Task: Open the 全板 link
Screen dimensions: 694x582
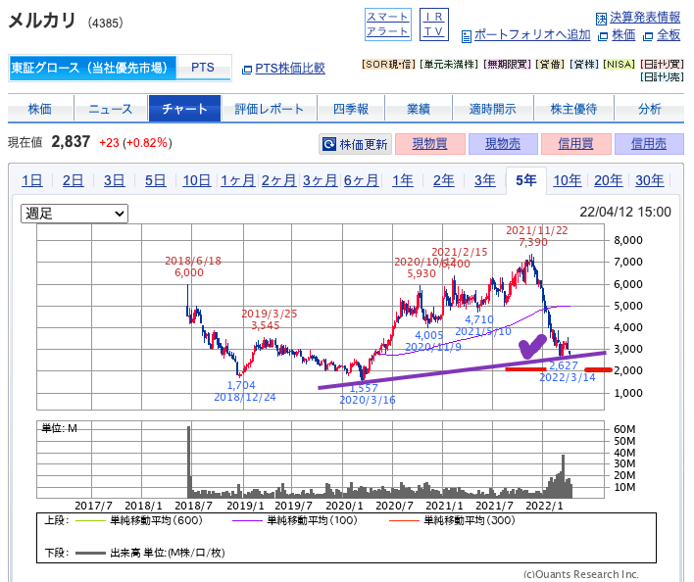Action: (x=669, y=35)
